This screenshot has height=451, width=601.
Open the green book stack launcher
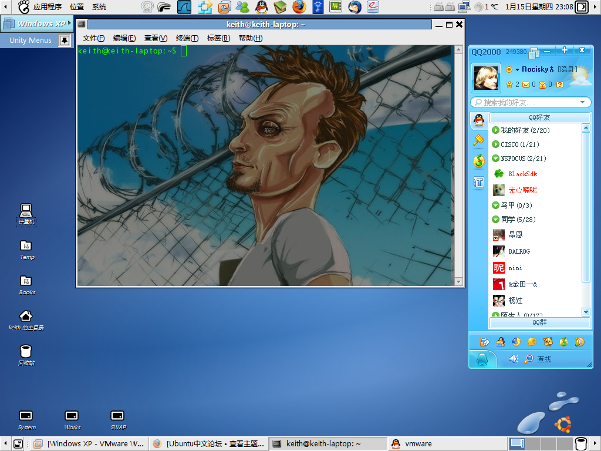pyautogui.click(x=280, y=7)
